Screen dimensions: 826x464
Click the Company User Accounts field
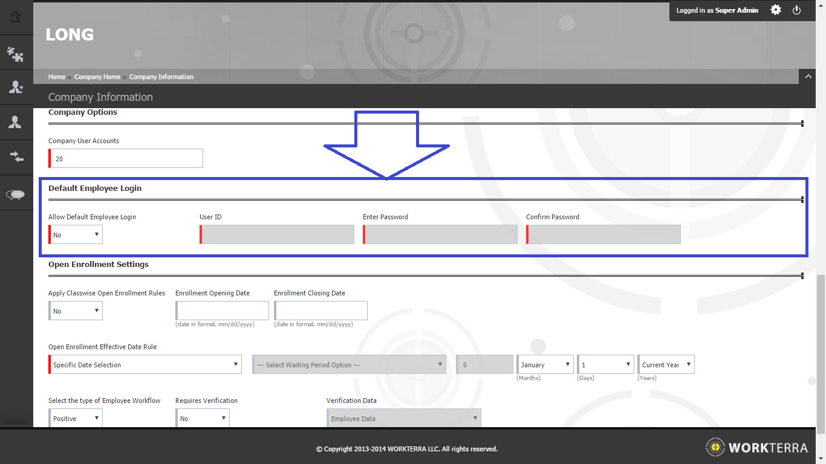tap(127, 159)
